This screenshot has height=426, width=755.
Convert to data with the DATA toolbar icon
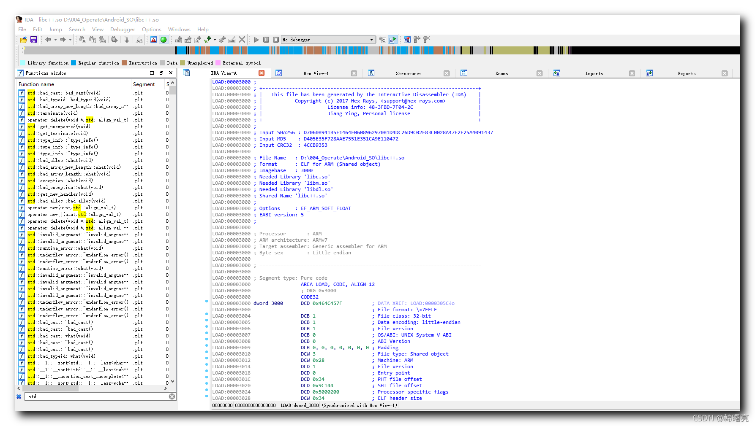[188, 39]
